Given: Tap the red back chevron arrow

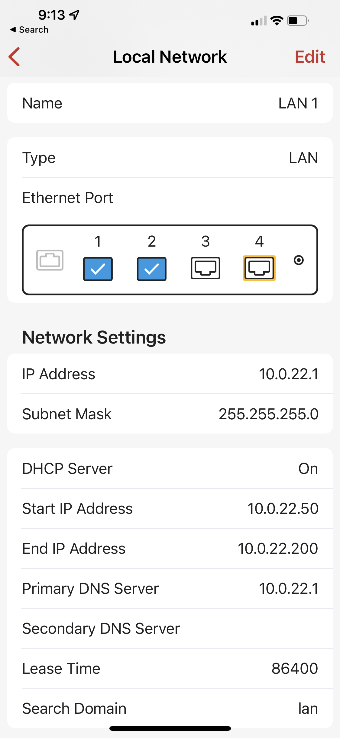Looking at the screenshot, I should tap(15, 57).
